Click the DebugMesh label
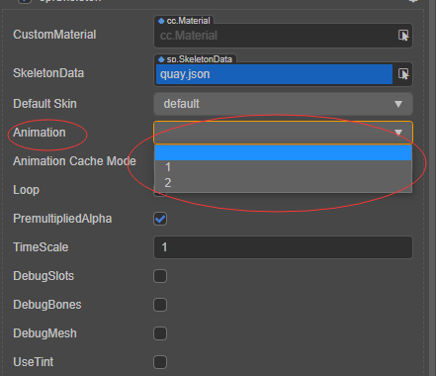The width and height of the screenshot is (436, 376). [44, 333]
